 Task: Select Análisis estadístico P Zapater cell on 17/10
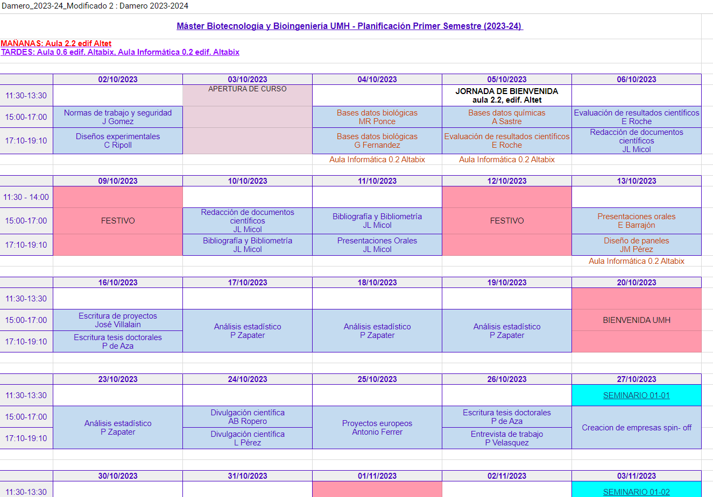click(x=248, y=331)
